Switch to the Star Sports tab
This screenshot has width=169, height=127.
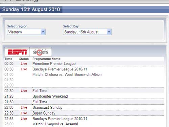41,52
